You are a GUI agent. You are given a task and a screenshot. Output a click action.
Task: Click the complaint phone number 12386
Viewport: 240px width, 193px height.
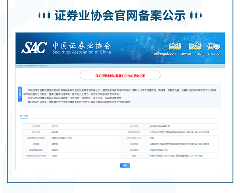(54, 155)
